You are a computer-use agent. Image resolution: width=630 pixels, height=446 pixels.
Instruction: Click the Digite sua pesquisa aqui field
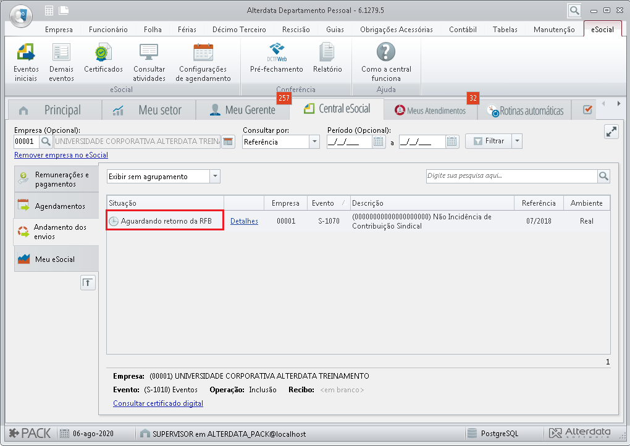(x=511, y=176)
